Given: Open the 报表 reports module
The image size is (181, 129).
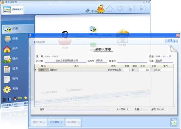Looking at the screenshot, I should click(x=11, y=69).
